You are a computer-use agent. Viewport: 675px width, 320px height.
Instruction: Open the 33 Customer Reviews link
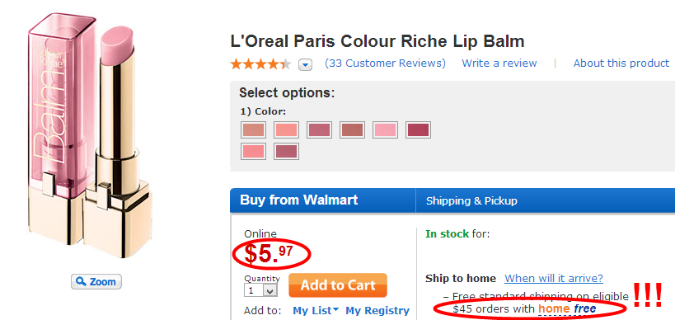[x=385, y=64]
